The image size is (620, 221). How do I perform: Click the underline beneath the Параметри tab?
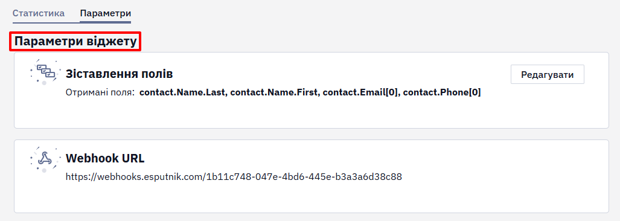coord(105,22)
